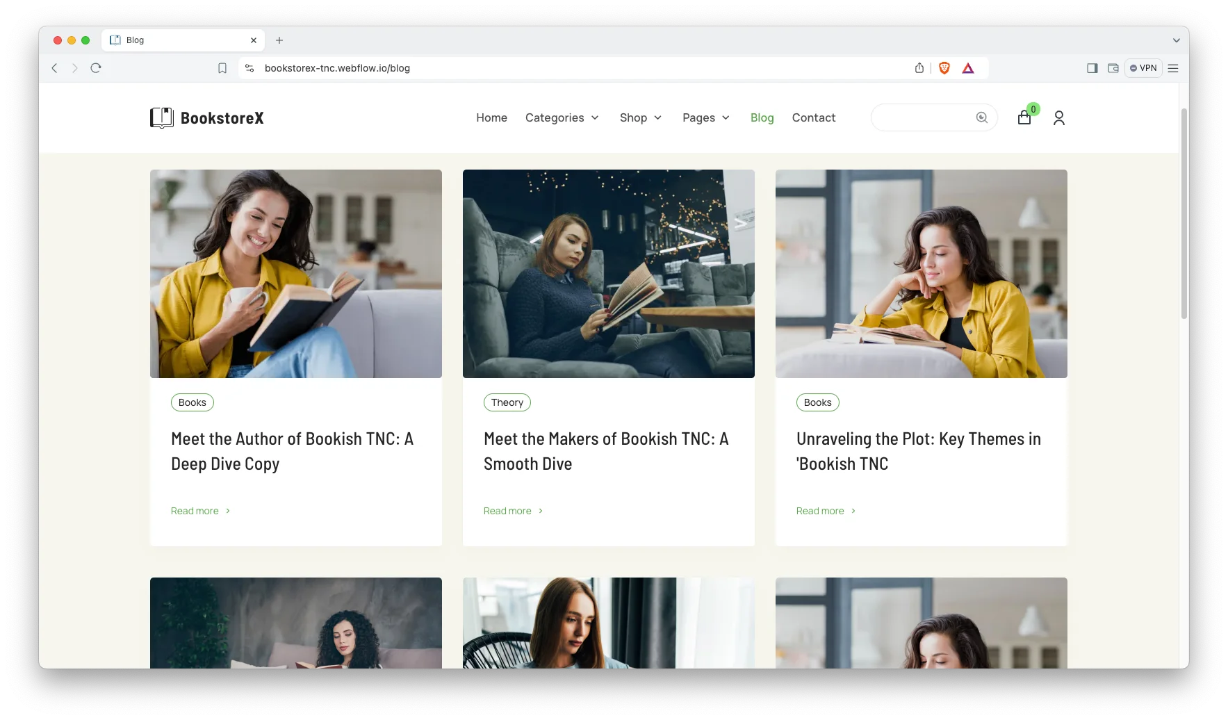Screen dimensions: 1228x720
Task: Click the user account profile icon
Action: pyautogui.click(x=1058, y=118)
